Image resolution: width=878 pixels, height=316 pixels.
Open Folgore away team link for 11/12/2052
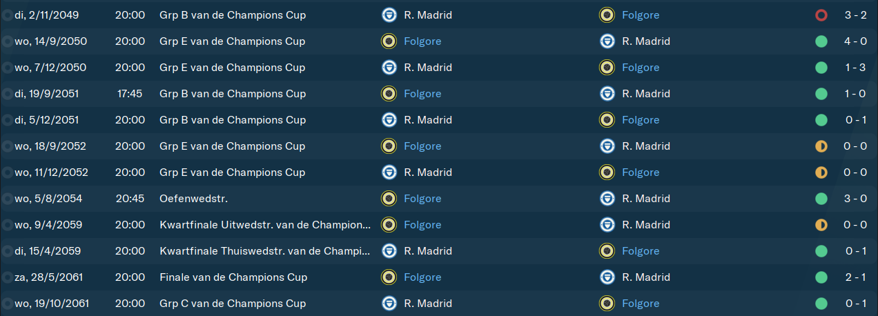pos(641,172)
